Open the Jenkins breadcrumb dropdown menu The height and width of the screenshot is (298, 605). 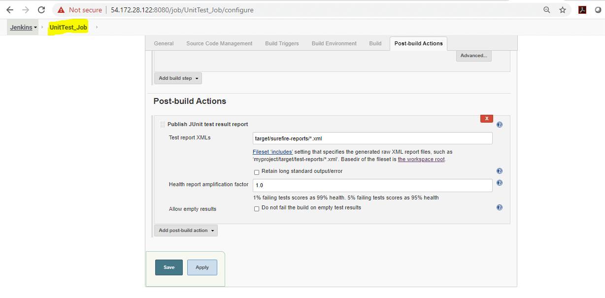tap(35, 28)
